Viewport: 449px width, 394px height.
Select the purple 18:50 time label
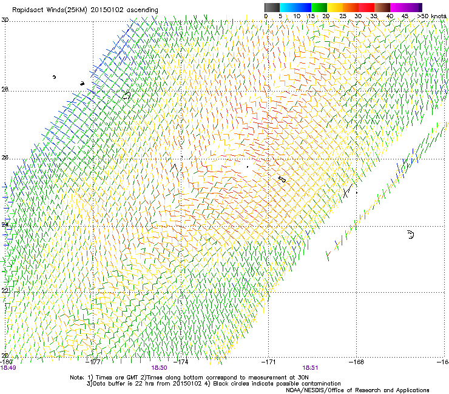(x=159, y=368)
